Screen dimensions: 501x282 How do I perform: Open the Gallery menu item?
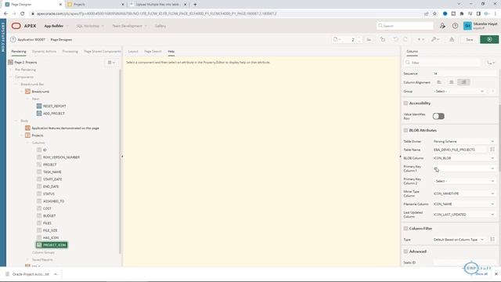pos(160,26)
